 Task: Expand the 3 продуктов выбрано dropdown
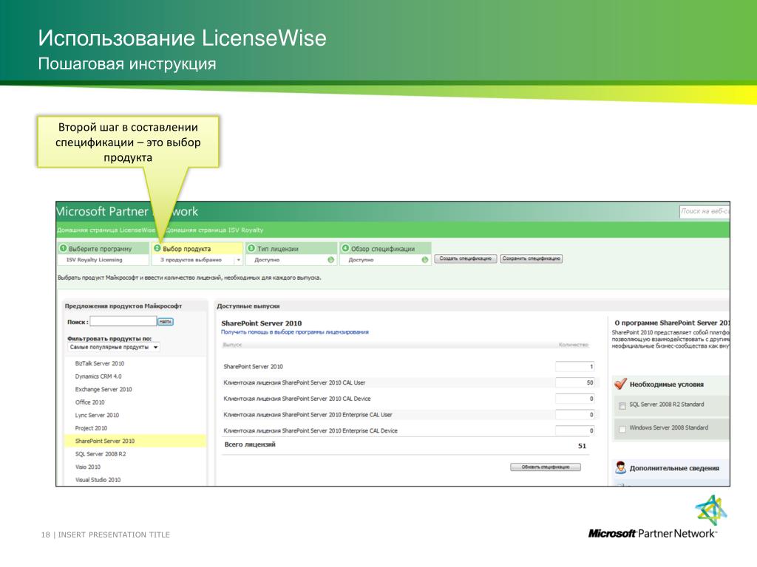coord(239,260)
